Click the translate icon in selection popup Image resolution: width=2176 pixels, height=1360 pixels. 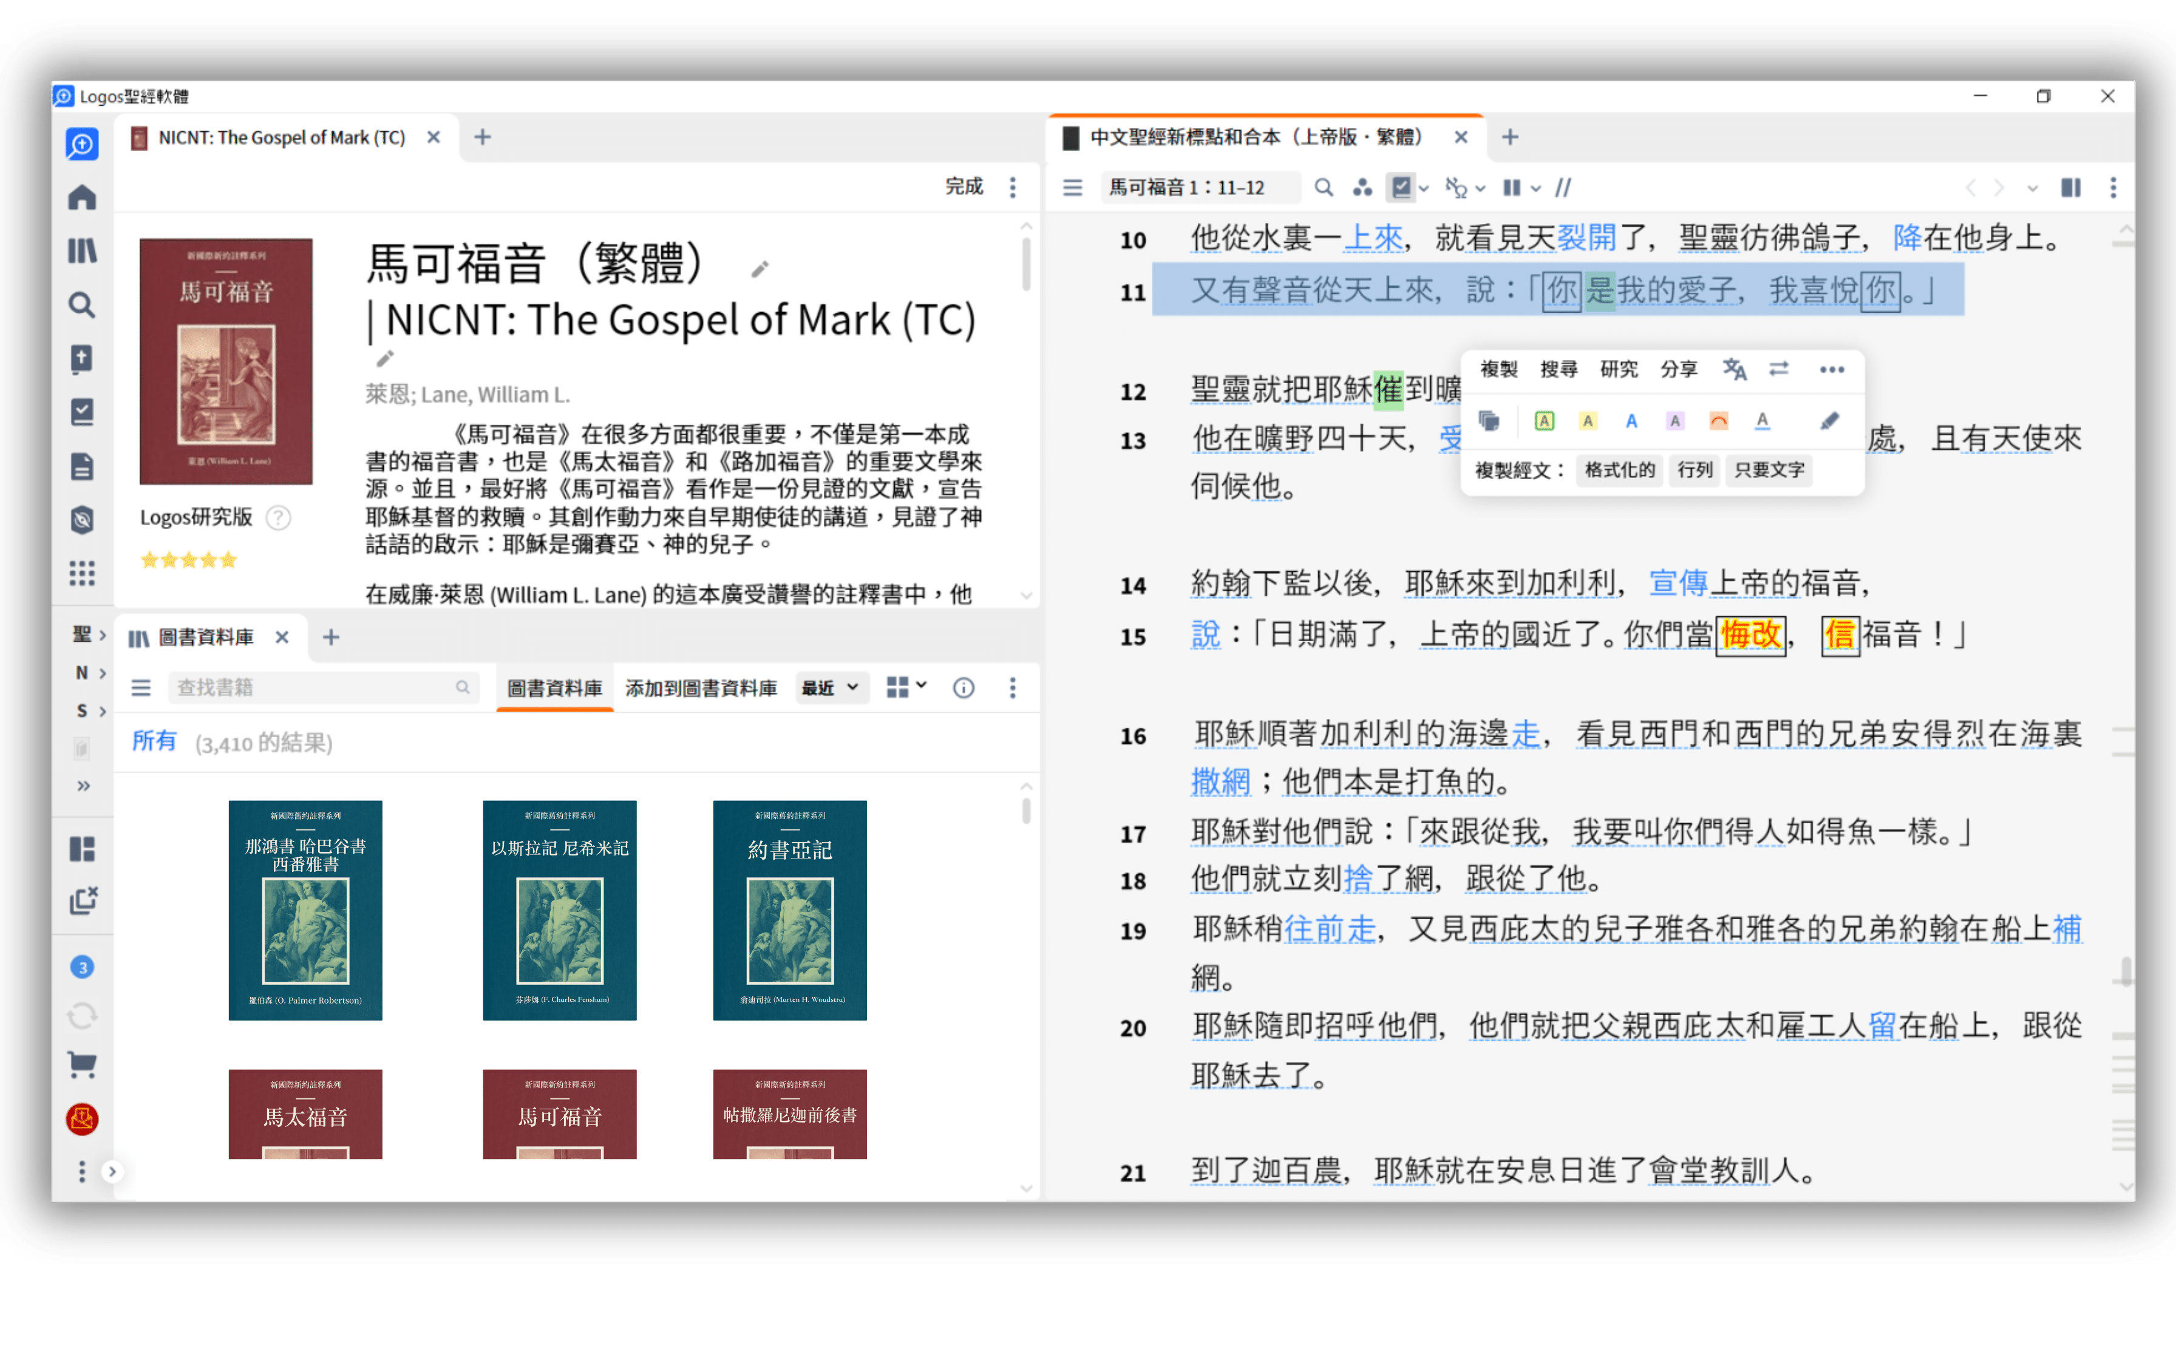[x=1735, y=369]
